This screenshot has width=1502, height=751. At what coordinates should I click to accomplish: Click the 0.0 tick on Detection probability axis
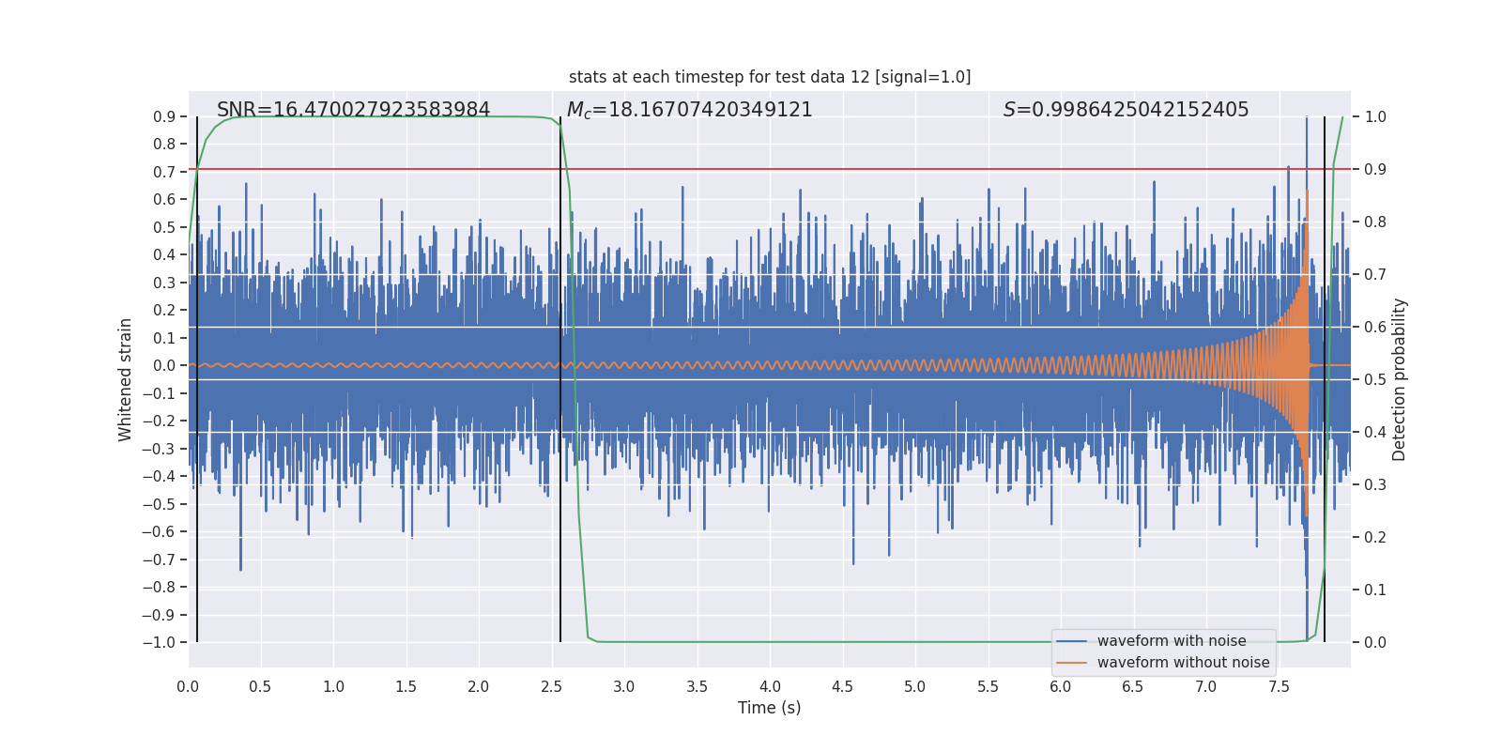point(1375,642)
